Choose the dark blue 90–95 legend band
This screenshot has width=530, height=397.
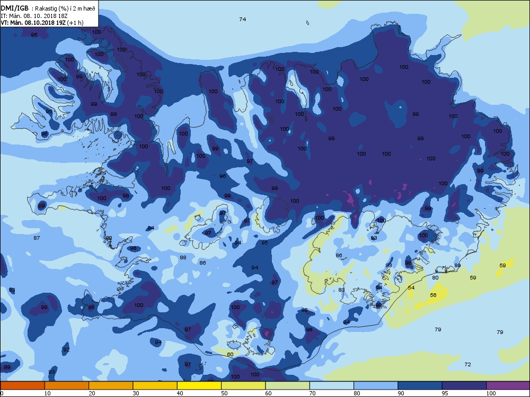click(420, 385)
